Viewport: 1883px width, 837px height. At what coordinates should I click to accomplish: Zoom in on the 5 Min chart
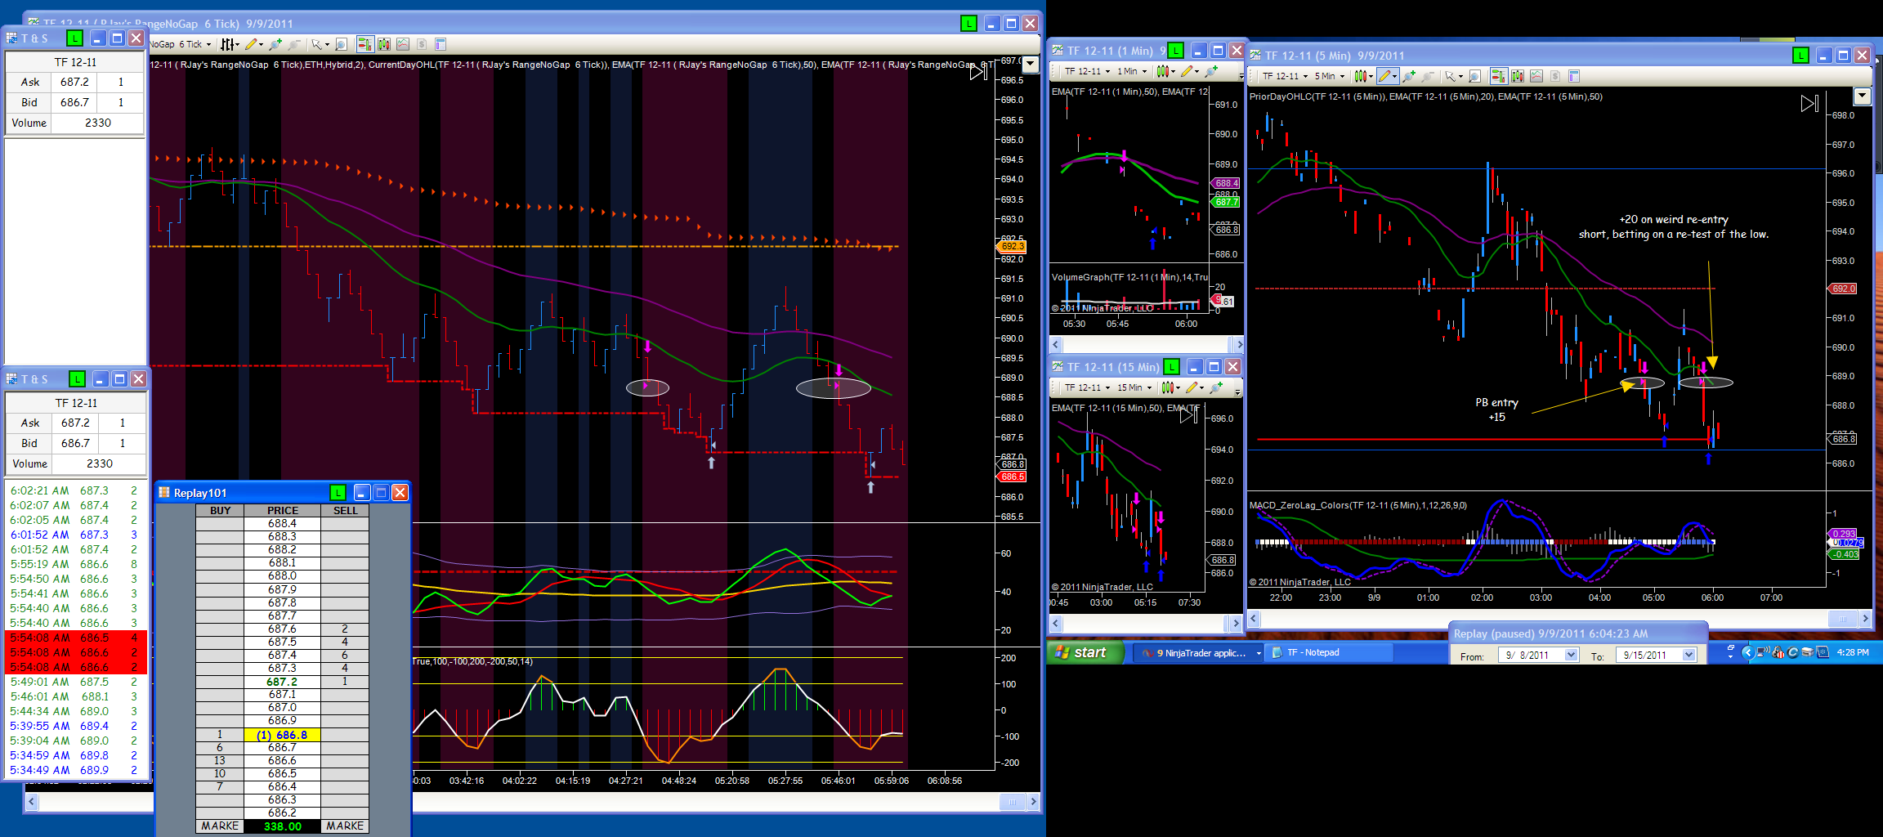click(x=1408, y=76)
